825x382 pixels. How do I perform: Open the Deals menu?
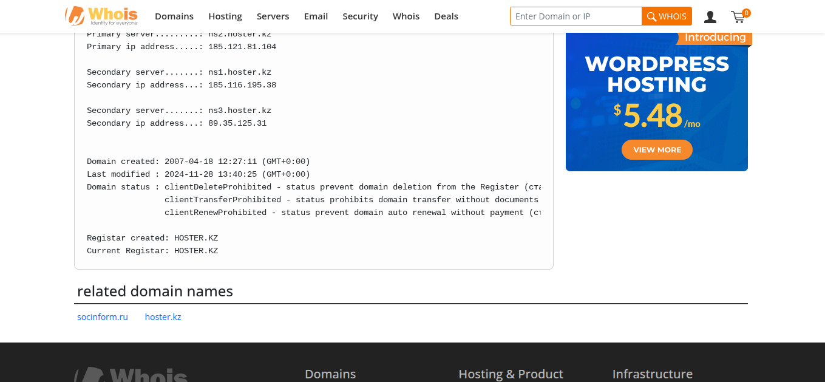point(446,16)
